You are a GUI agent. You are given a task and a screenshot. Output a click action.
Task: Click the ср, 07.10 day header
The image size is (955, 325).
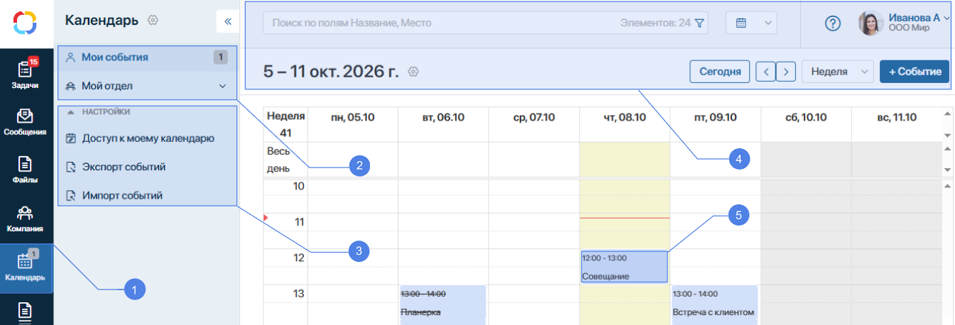pos(534,117)
